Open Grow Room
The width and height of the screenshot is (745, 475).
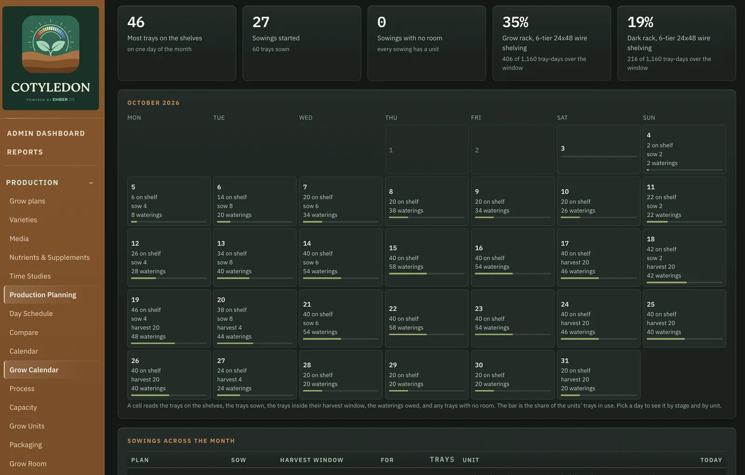[x=28, y=464]
